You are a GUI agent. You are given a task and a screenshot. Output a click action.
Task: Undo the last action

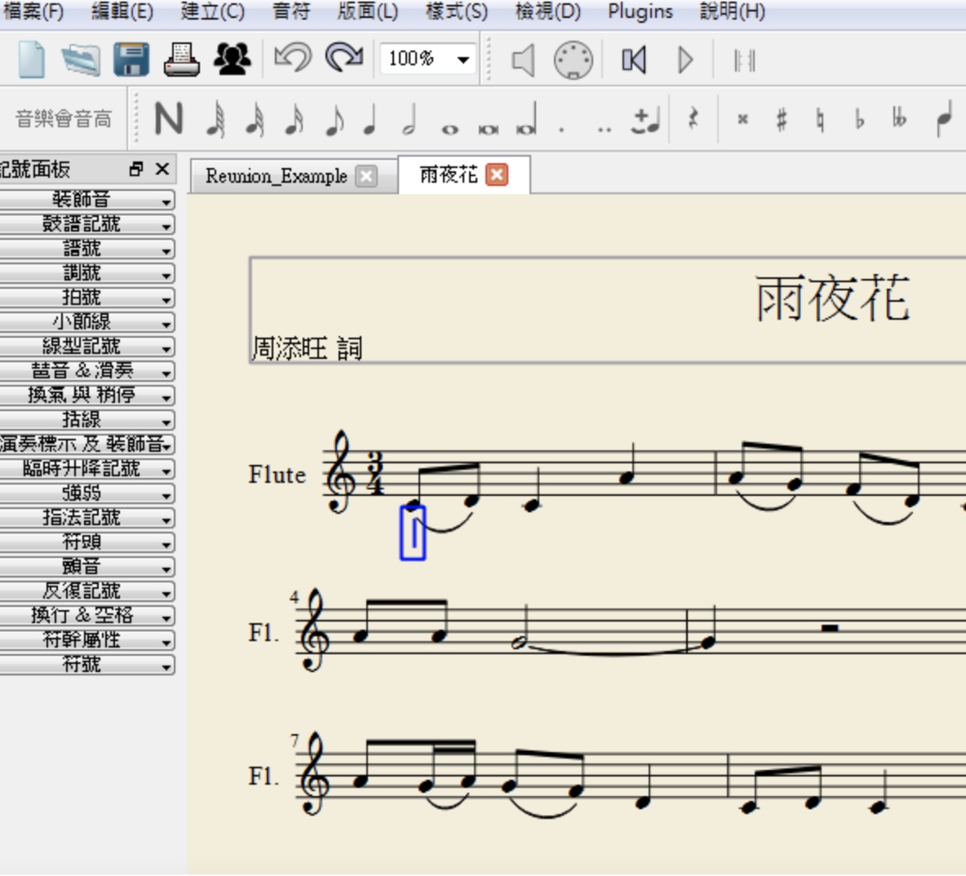[293, 60]
